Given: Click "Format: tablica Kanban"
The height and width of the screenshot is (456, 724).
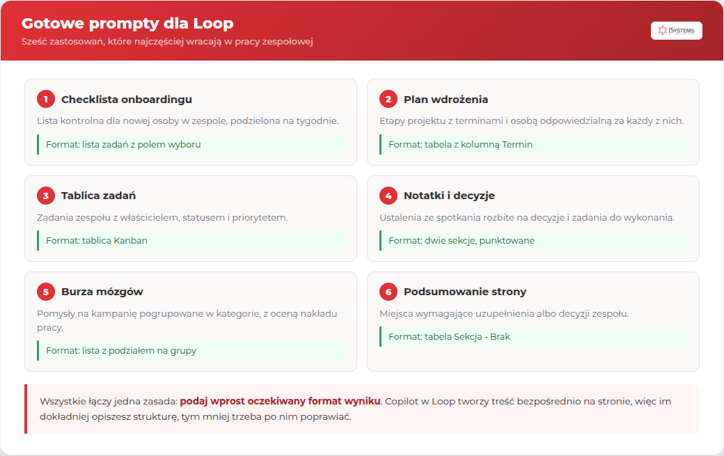Looking at the screenshot, I should 190,240.
